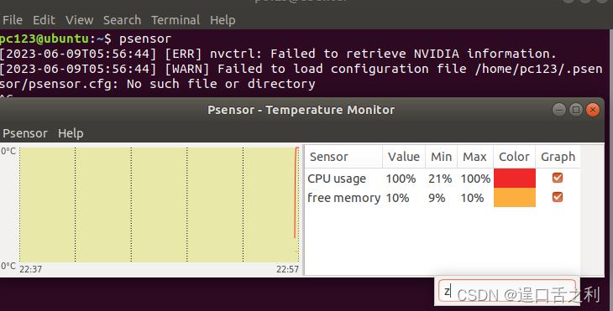Open the terminal File menu

pos(13,20)
